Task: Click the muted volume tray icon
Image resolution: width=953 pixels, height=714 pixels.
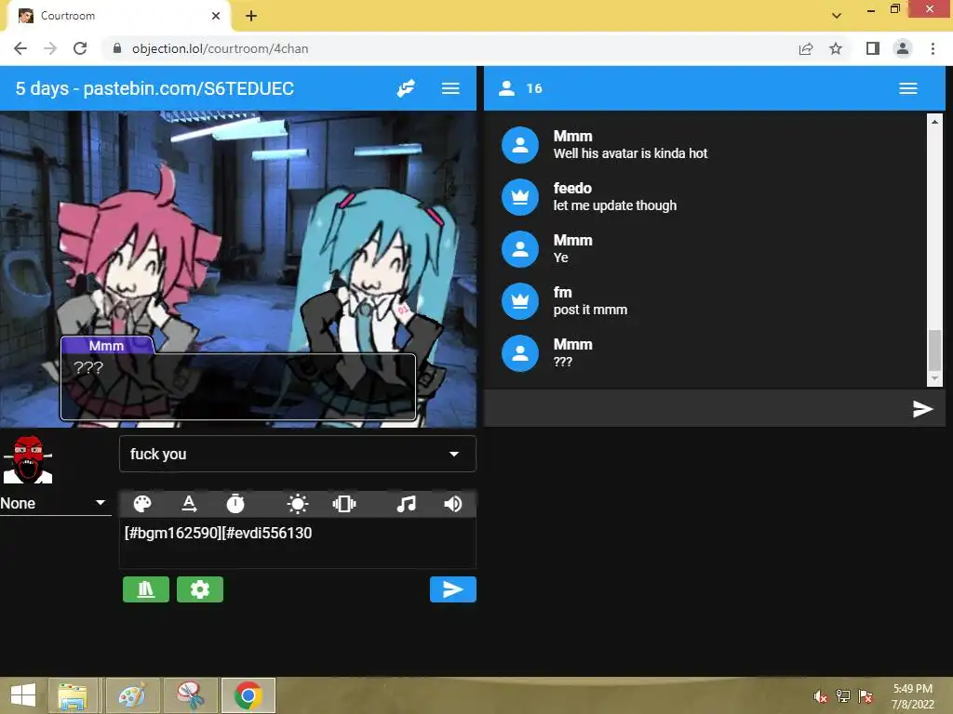Action: [820, 697]
